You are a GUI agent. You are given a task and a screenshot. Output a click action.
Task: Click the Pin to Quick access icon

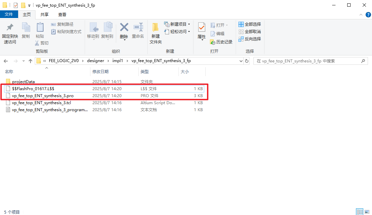[x=10, y=27]
